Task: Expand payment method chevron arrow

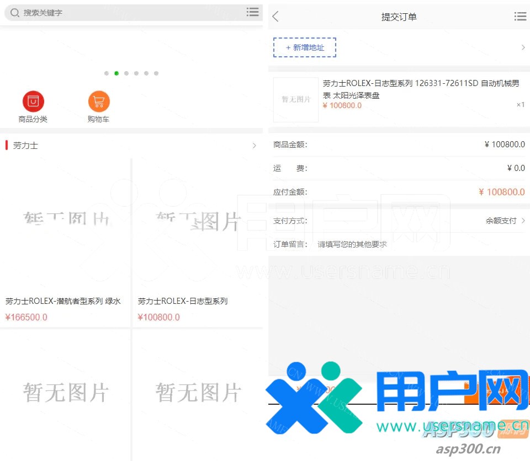Action: click(523, 221)
